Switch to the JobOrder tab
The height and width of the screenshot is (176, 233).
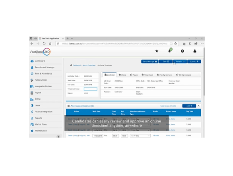click(110, 75)
